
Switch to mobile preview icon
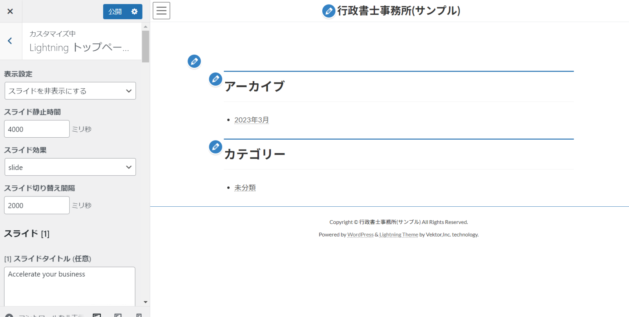point(138,315)
